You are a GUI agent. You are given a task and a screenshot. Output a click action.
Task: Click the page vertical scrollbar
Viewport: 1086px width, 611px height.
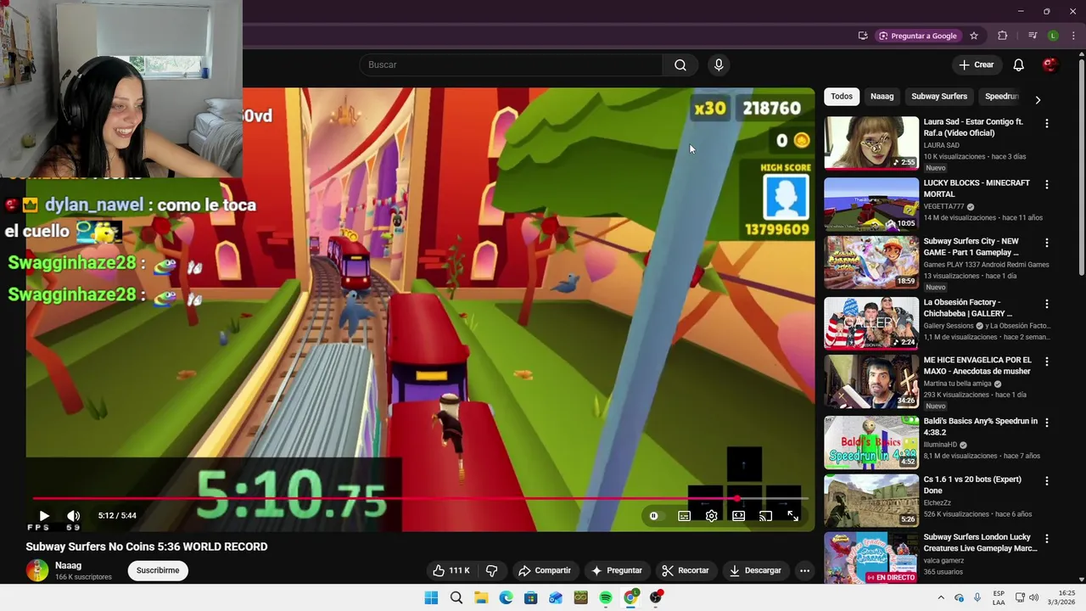(x=1081, y=165)
